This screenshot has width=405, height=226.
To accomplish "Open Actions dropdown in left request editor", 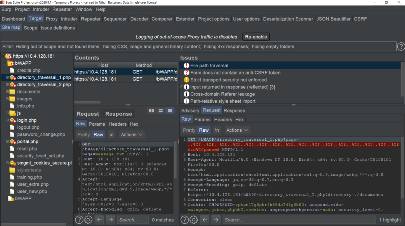I will [x=132, y=135].
